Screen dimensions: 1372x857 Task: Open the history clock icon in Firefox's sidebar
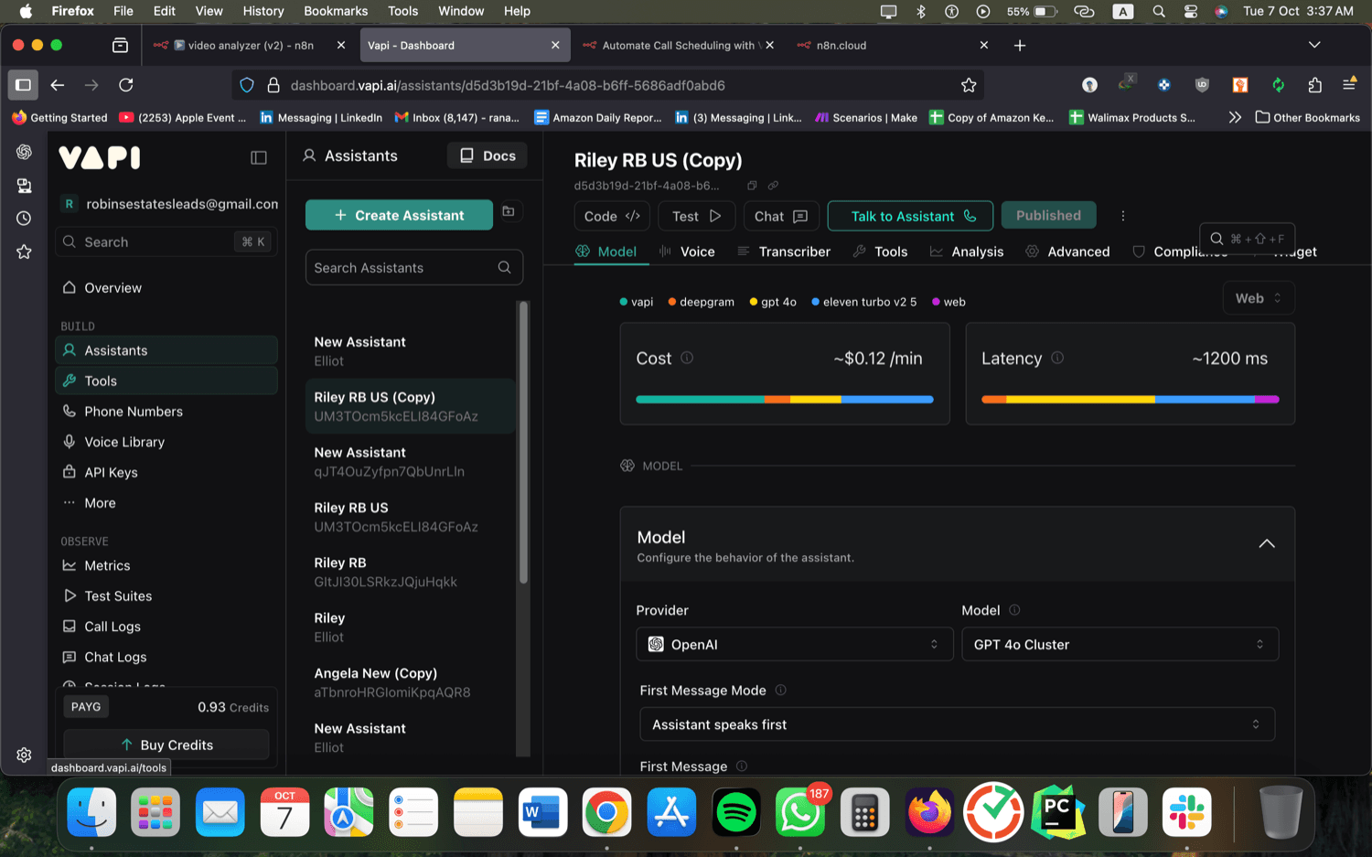coord(24,219)
